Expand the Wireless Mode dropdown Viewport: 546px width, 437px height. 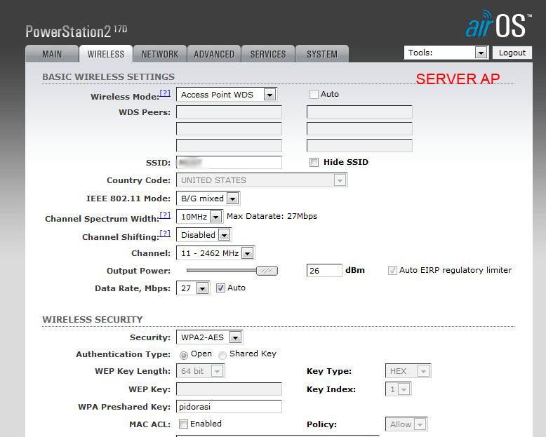tap(227, 94)
